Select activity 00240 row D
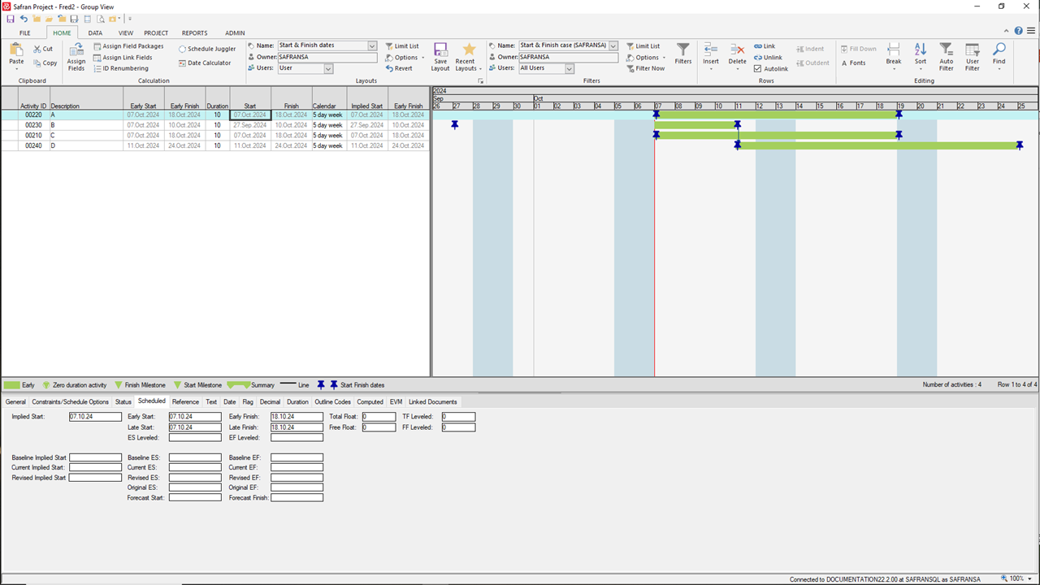The image size is (1040, 585). click(214, 145)
